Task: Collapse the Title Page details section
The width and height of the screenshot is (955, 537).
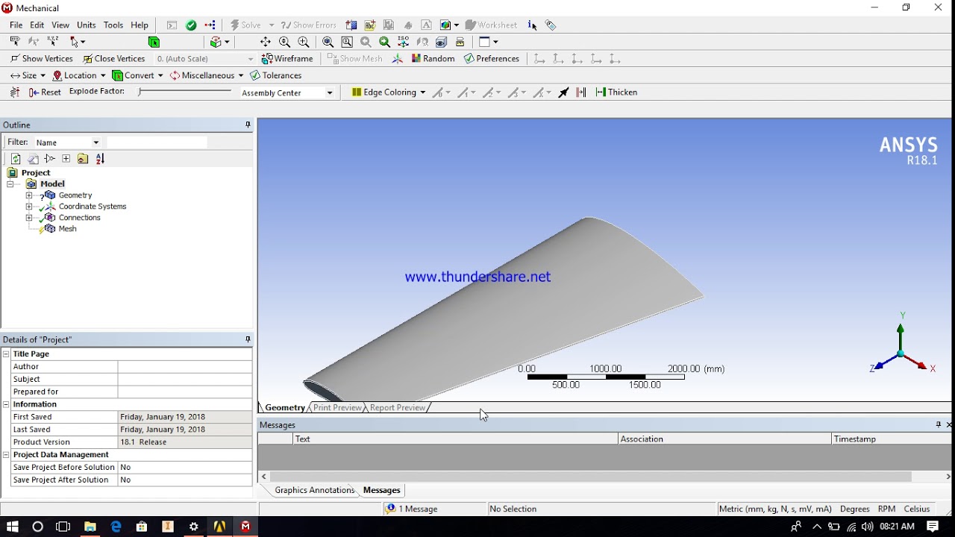Action: pos(6,354)
